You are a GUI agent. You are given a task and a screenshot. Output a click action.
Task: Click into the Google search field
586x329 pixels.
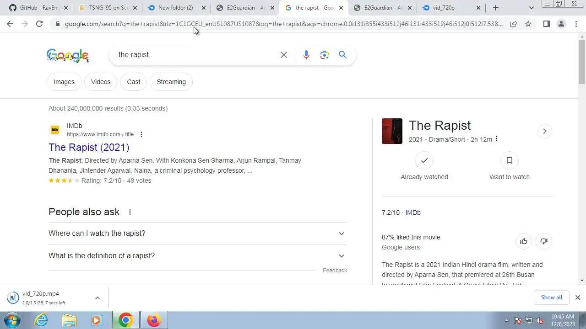click(x=196, y=55)
